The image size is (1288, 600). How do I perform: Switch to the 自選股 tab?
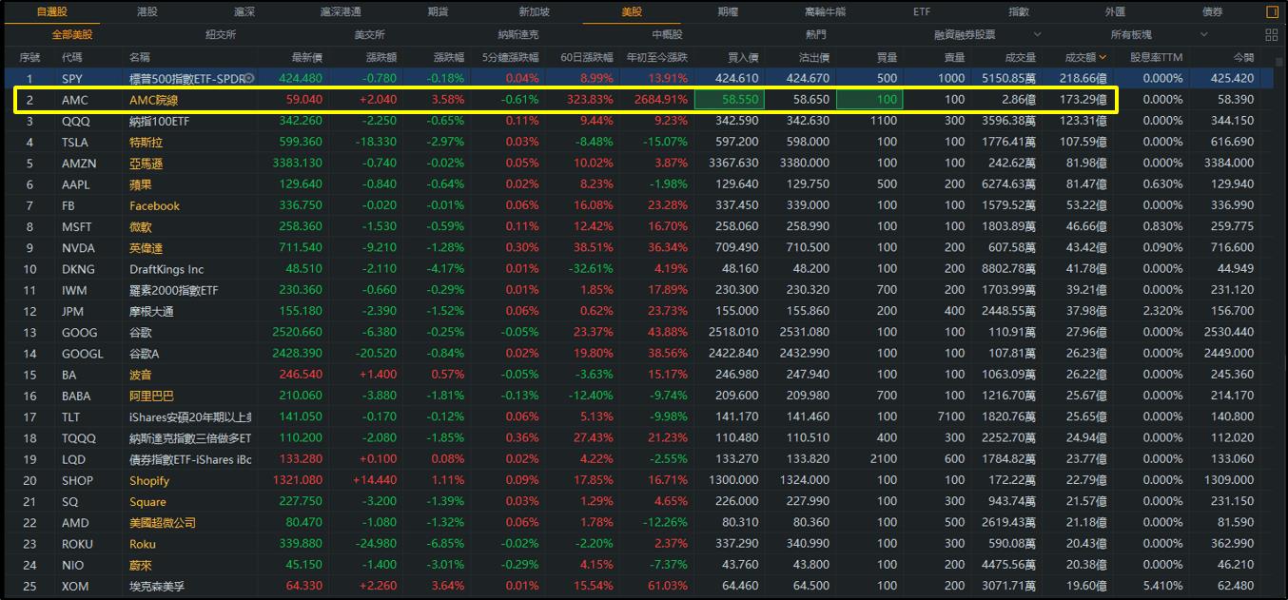51,12
